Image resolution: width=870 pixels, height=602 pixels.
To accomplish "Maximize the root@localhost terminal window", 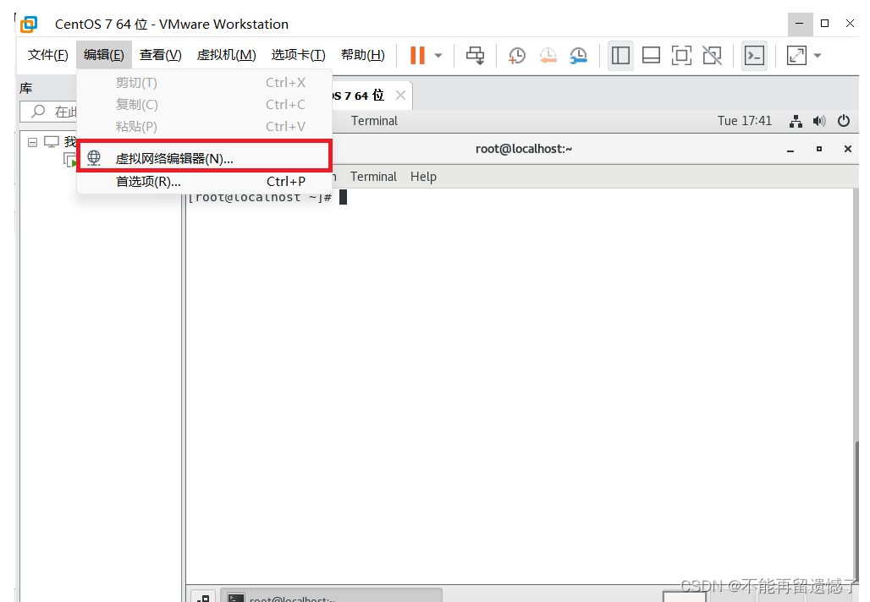I will tap(819, 149).
